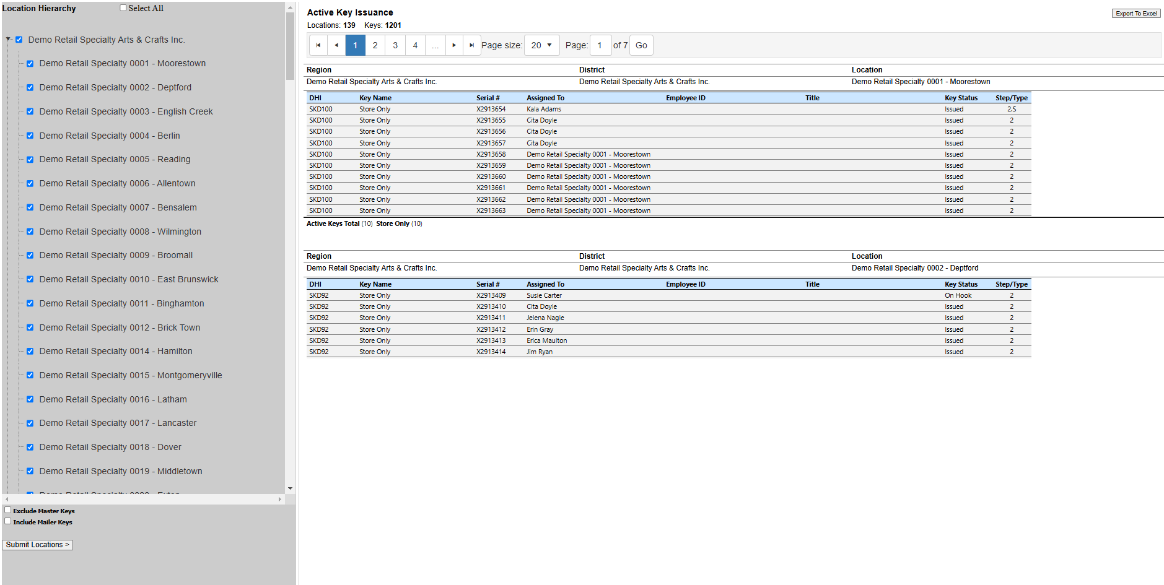
Task: Click assigned name Kala Adams
Action: (544, 109)
